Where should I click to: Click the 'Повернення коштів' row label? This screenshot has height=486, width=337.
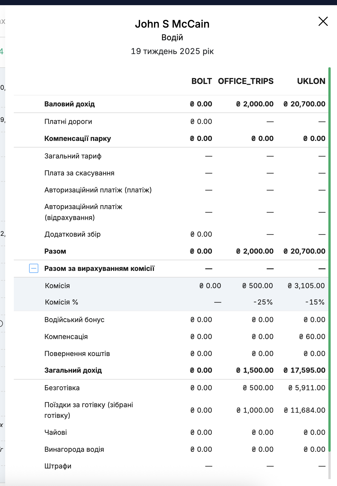click(77, 353)
